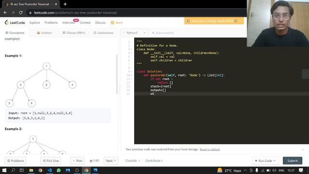This screenshot has height=174, width=309.
Task: Click the 'Reset to default' link
Action: point(210,149)
